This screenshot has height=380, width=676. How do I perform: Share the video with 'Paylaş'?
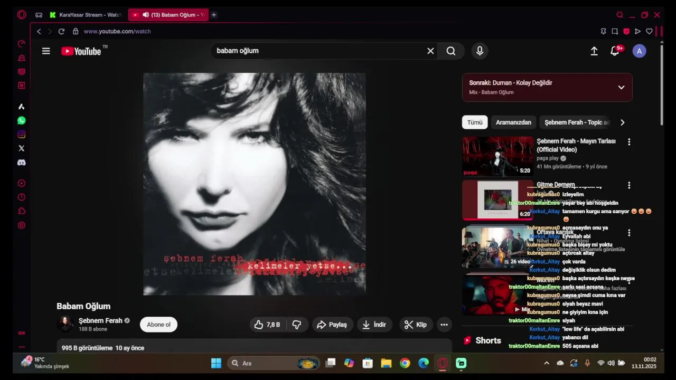(x=332, y=325)
